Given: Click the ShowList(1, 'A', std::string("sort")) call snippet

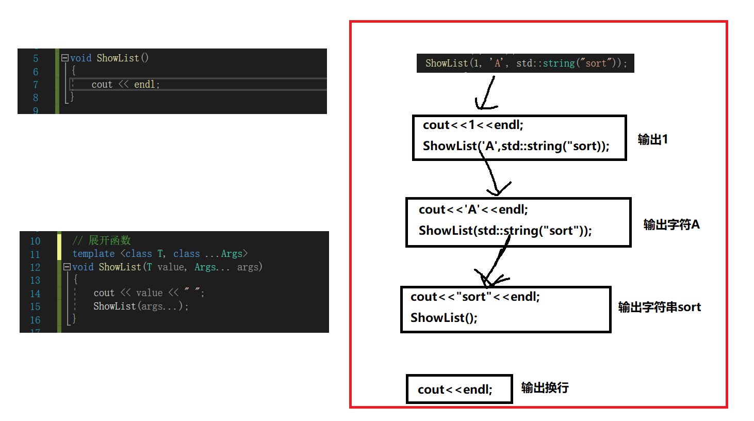Looking at the screenshot, I should (526, 63).
